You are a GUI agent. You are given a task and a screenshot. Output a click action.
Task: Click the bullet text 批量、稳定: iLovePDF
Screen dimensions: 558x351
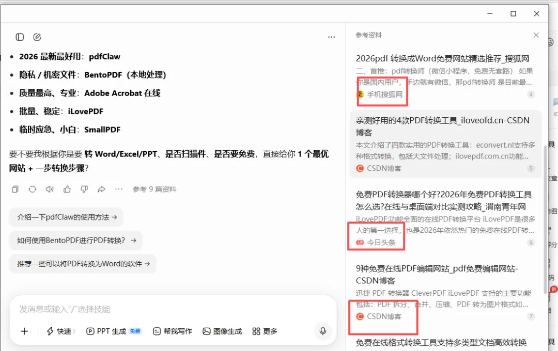[61, 111]
